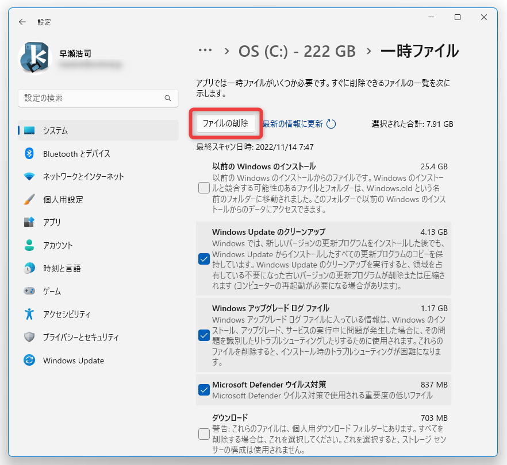507x465 pixels.
Task: Open the プライバシーとセキュリティ shield icon
Action: 29,337
